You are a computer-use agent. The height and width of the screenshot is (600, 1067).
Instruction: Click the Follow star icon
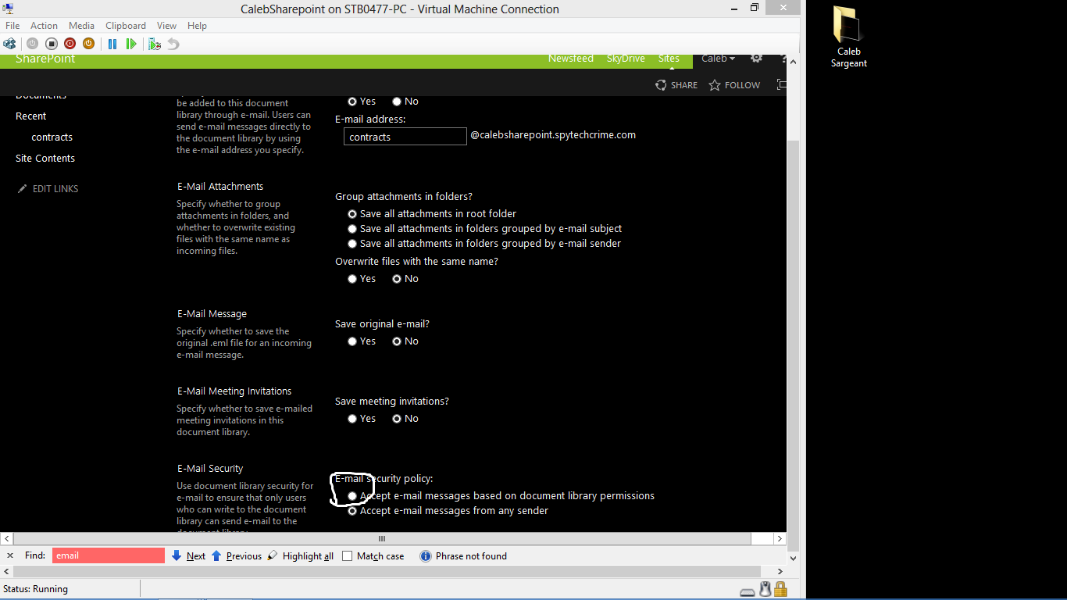(x=715, y=85)
